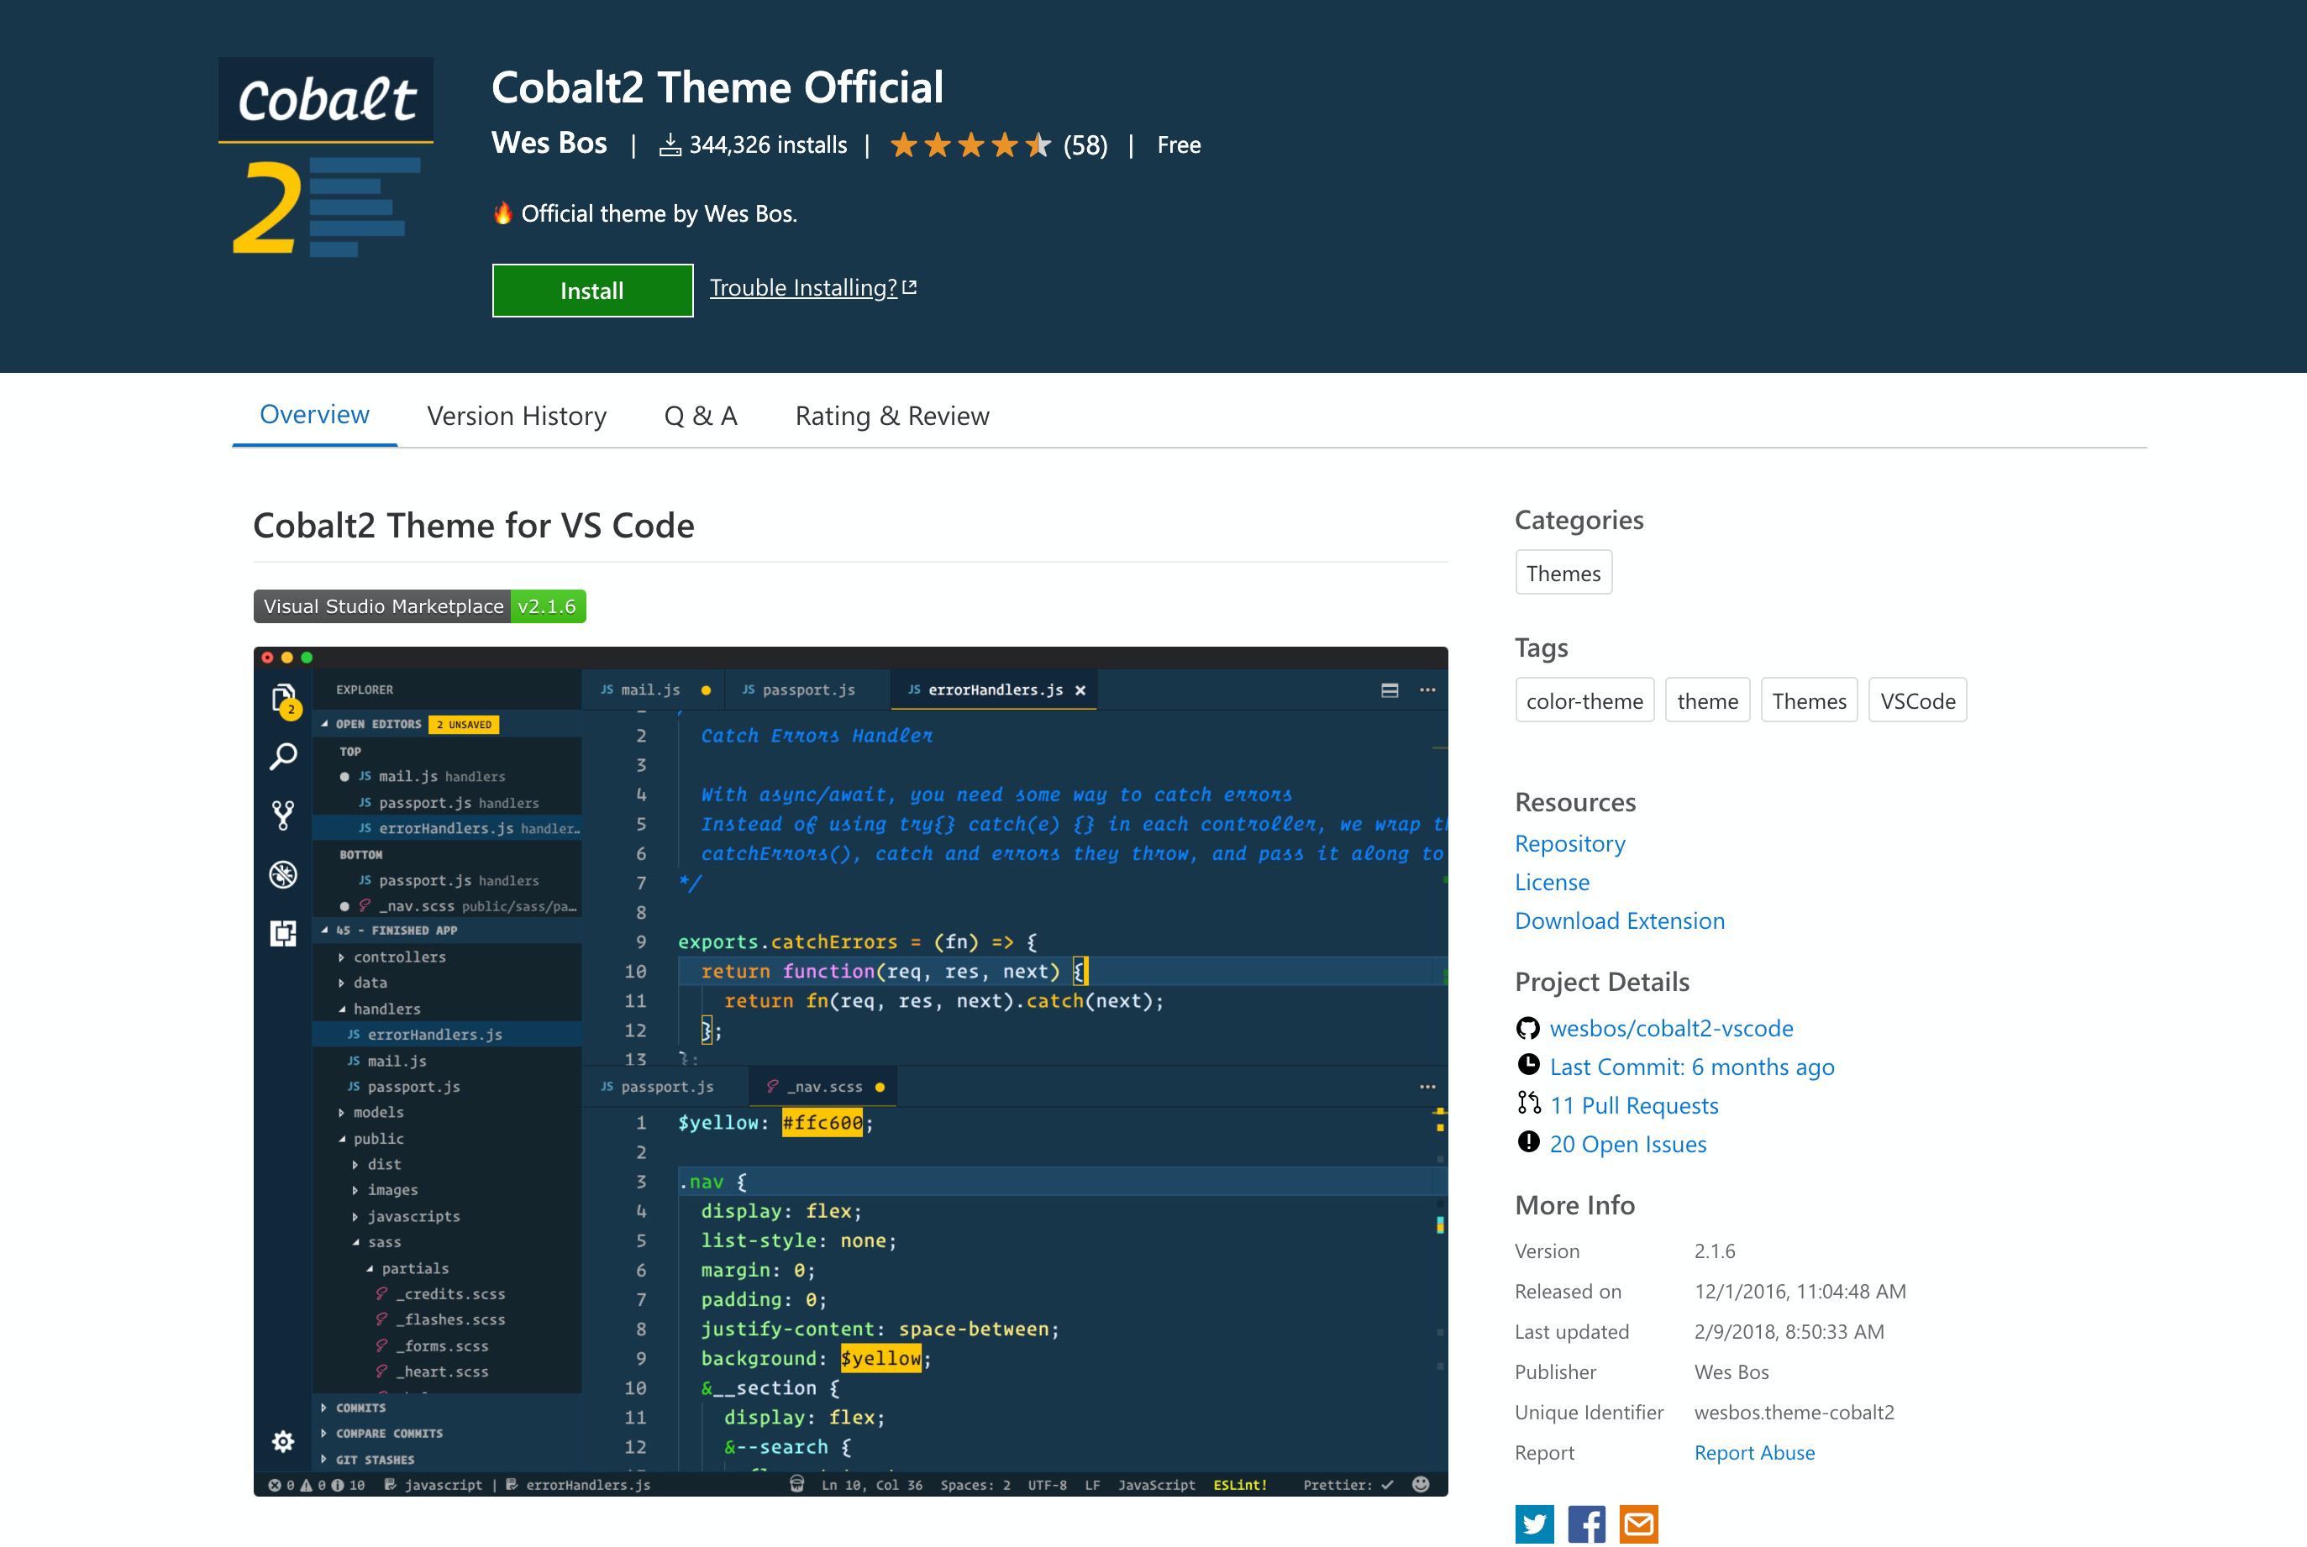The height and width of the screenshot is (1547, 2307).
Task: Open the License link
Action: point(1553,882)
